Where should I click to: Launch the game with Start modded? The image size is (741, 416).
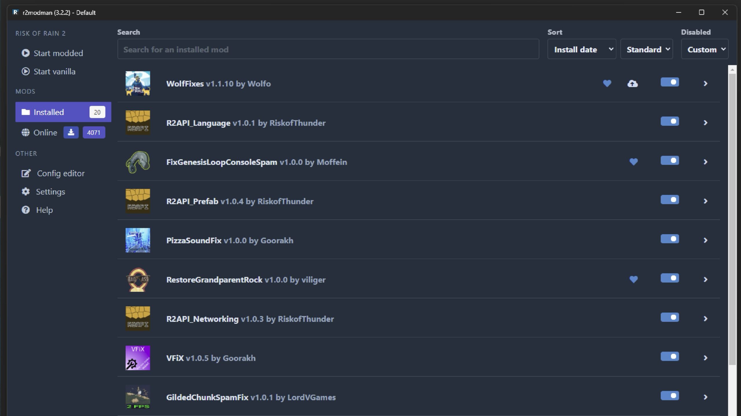pyautogui.click(x=52, y=53)
